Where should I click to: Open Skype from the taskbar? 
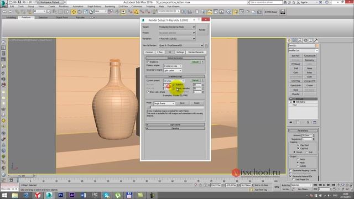106,195
